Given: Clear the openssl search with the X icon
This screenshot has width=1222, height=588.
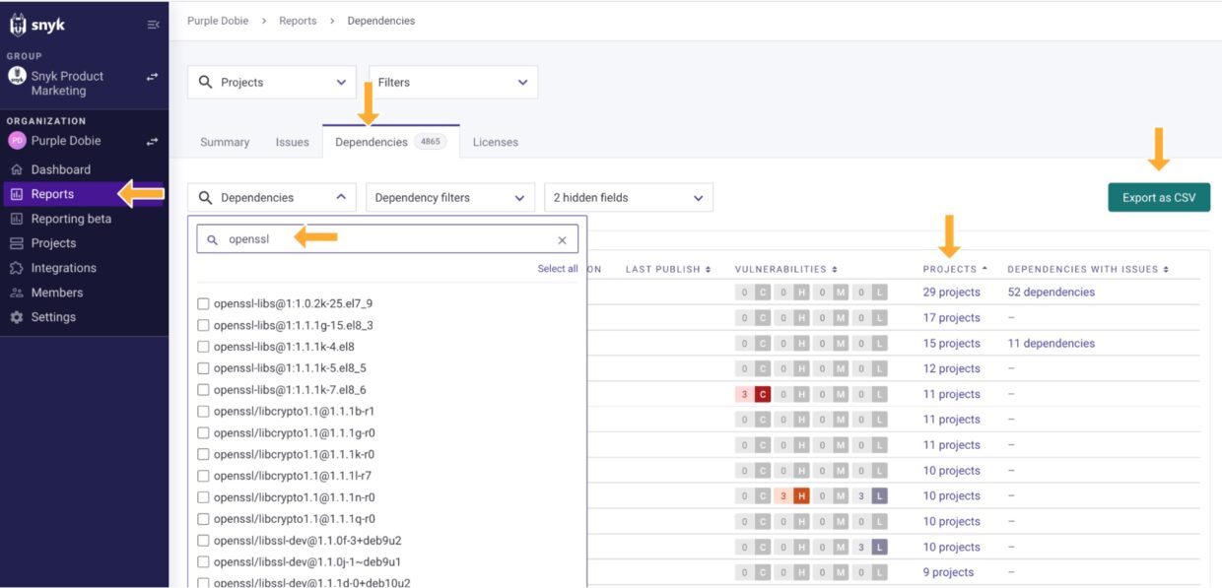Looking at the screenshot, I should click(x=562, y=239).
